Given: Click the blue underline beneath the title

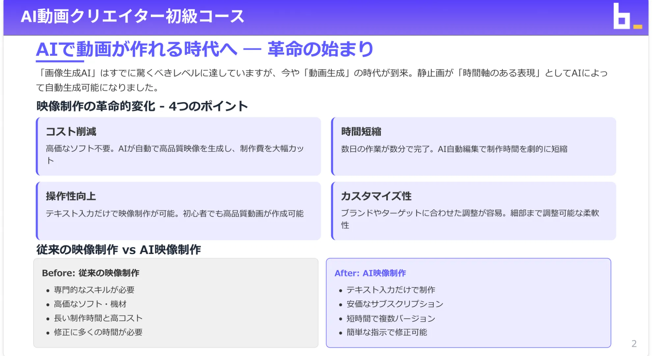Looking at the screenshot, I should (x=59, y=61).
